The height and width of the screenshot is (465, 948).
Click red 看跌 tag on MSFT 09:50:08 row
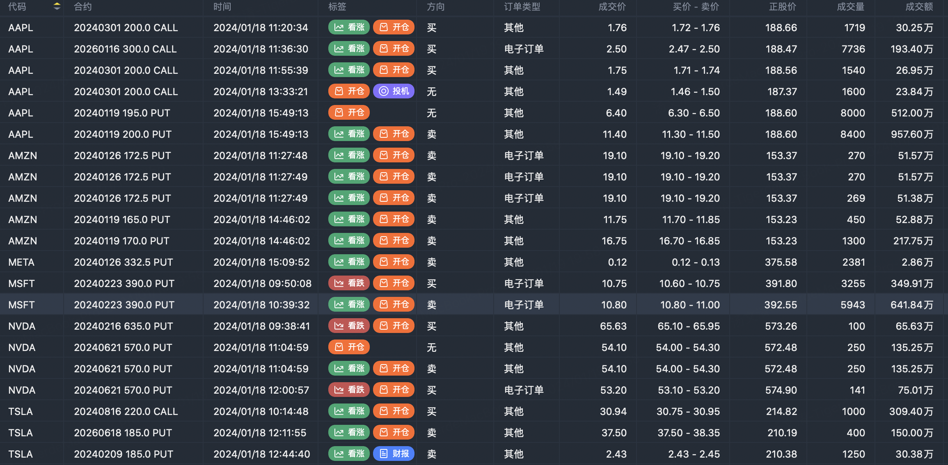pos(349,283)
